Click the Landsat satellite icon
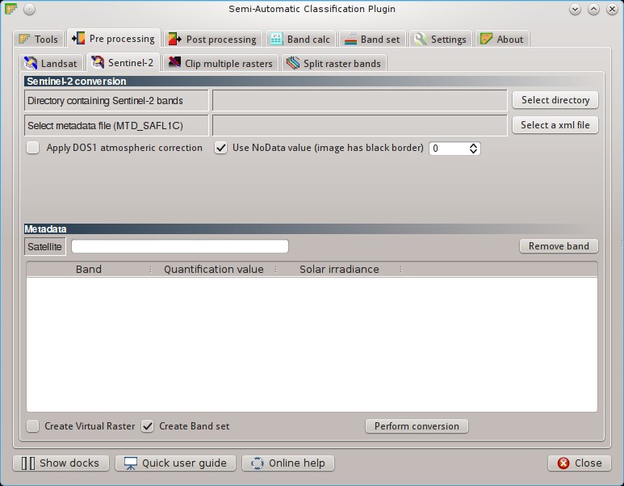624x486 pixels. point(31,63)
